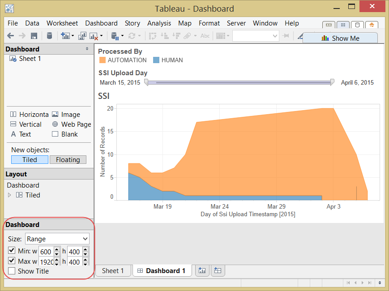Enable the Show Title checkbox

tap(12, 271)
